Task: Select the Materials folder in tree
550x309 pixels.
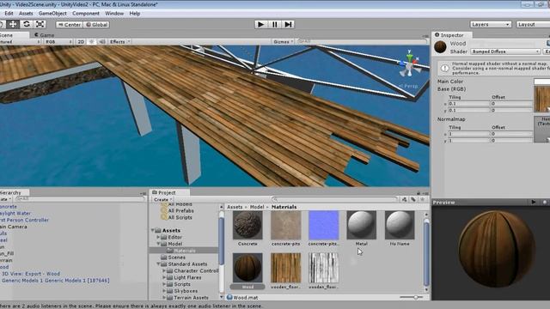Action: tap(185, 251)
